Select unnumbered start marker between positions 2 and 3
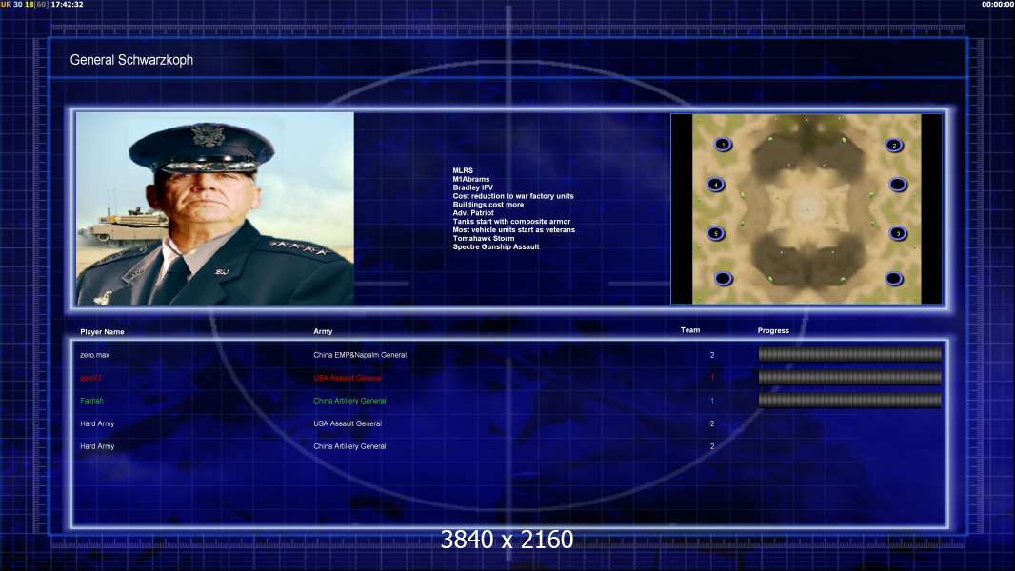The width and height of the screenshot is (1015, 571). (x=897, y=185)
